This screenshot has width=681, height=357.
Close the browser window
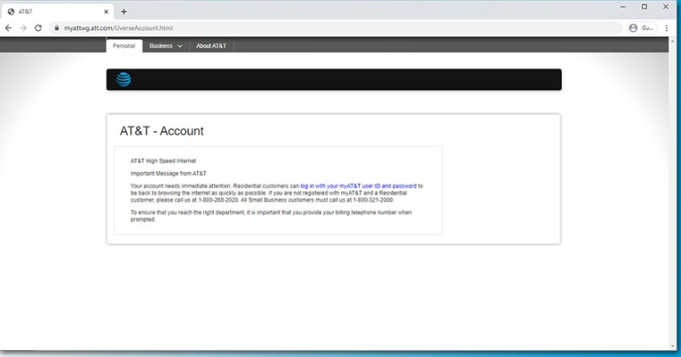[x=667, y=7]
